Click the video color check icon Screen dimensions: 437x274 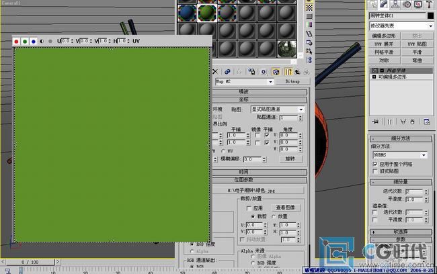tap(309, 25)
